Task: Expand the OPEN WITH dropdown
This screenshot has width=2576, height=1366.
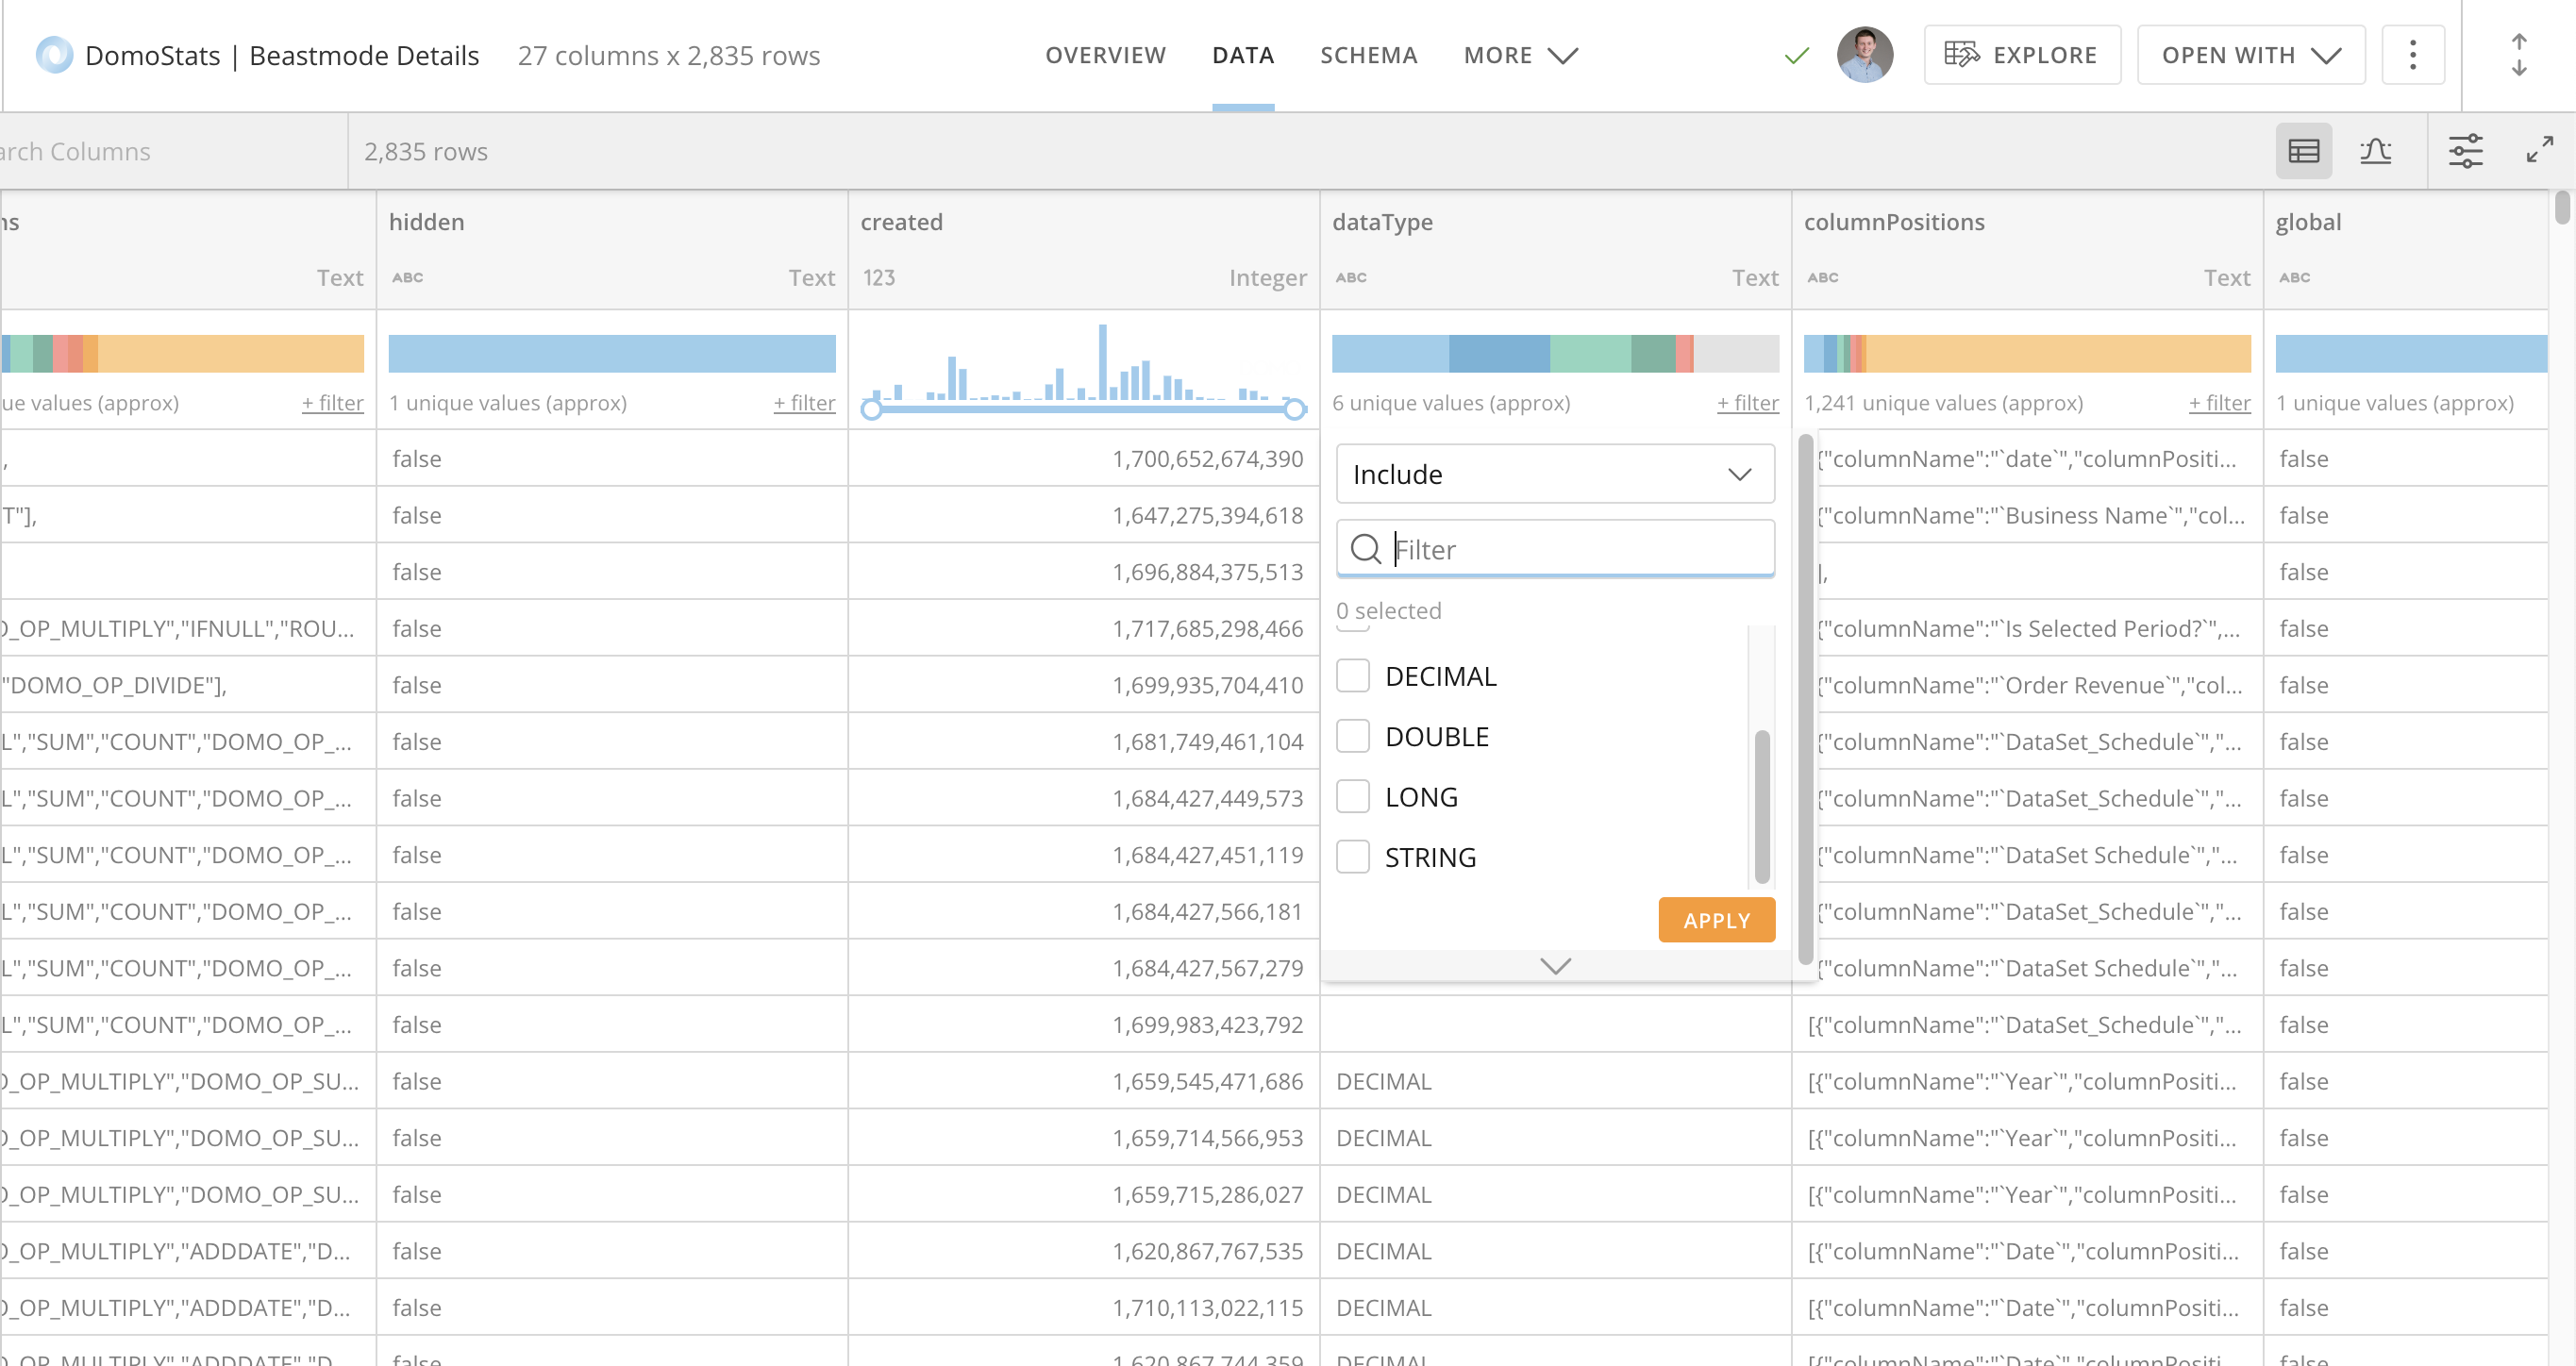Action: 2250,55
